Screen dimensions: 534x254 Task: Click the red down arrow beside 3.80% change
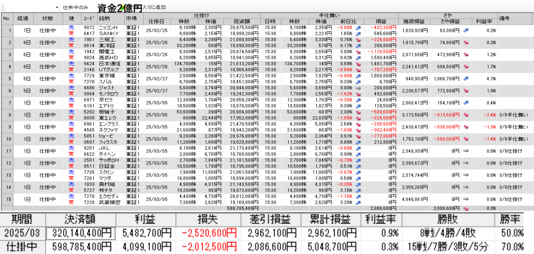358,52
